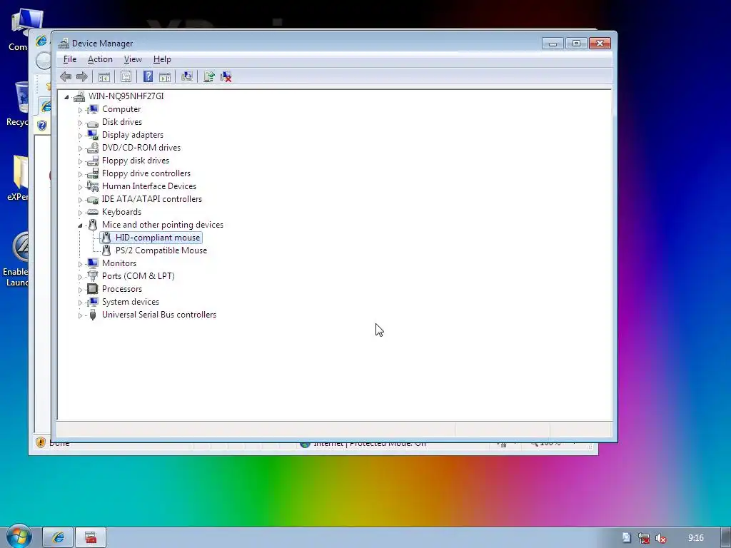Click the 9:16 taskbar clock

pyautogui.click(x=695, y=538)
